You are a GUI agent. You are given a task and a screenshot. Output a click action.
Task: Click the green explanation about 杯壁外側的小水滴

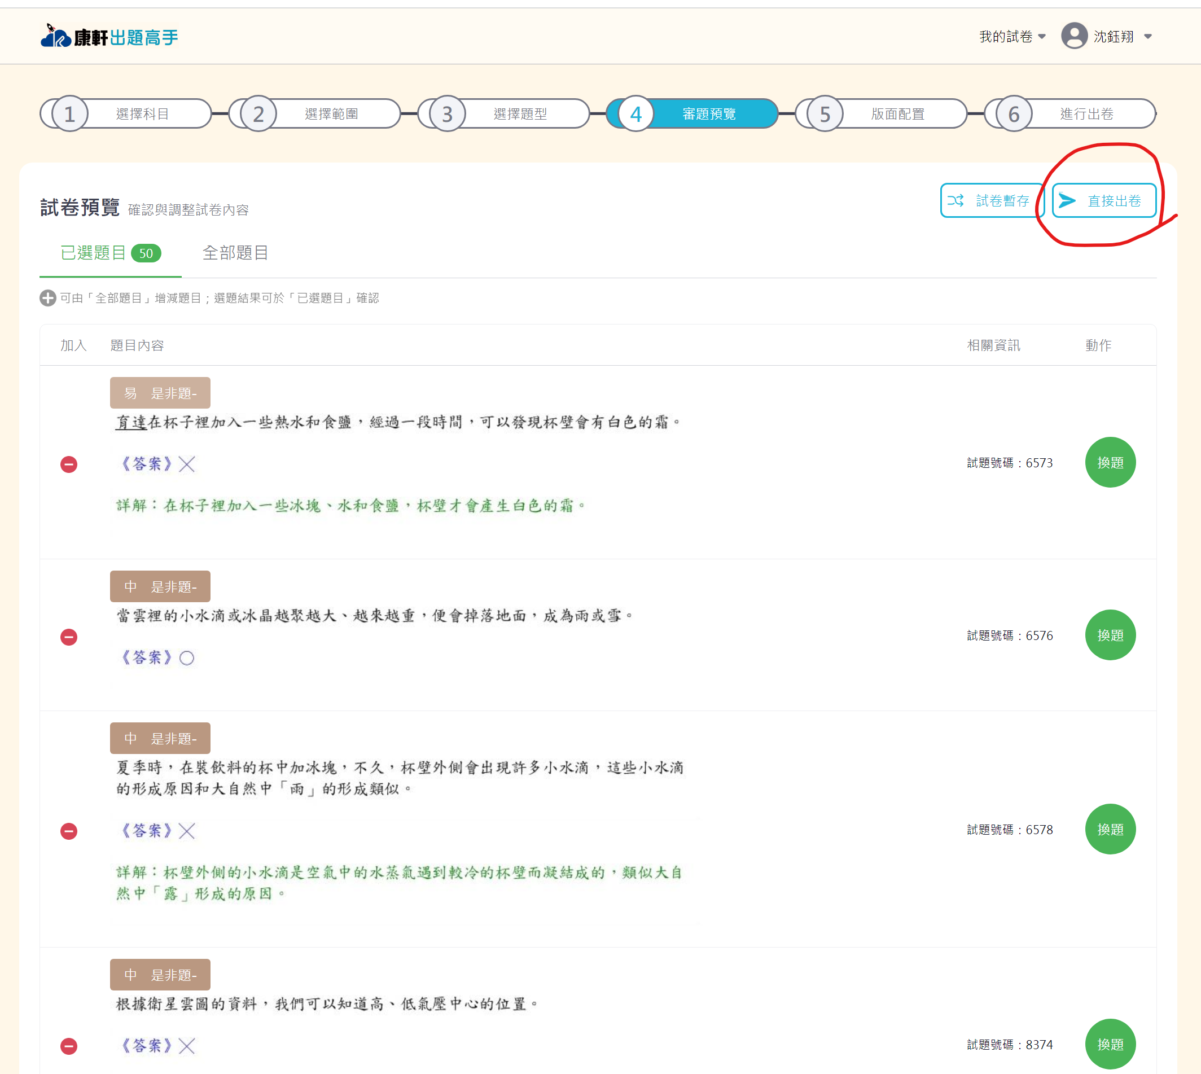(400, 883)
